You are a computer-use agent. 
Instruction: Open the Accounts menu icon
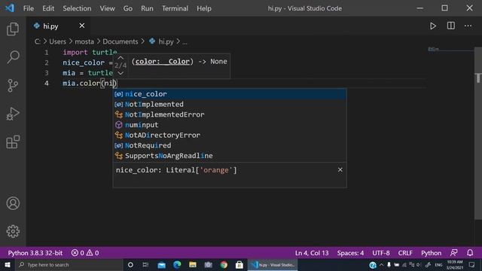pyautogui.click(x=13, y=203)
